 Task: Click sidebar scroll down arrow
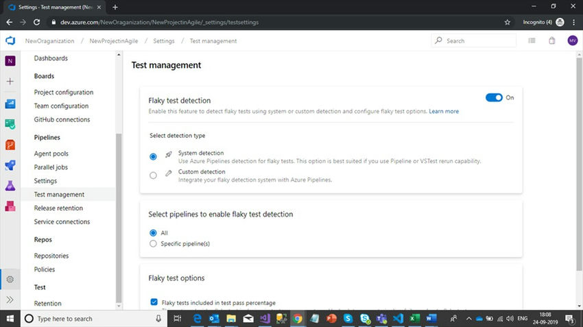pos(119,306)
